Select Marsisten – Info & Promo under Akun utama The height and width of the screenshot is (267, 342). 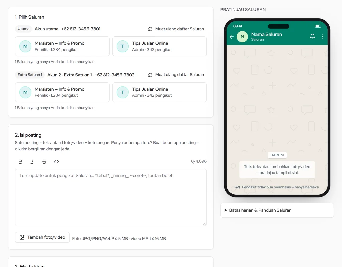click(62, 46)
